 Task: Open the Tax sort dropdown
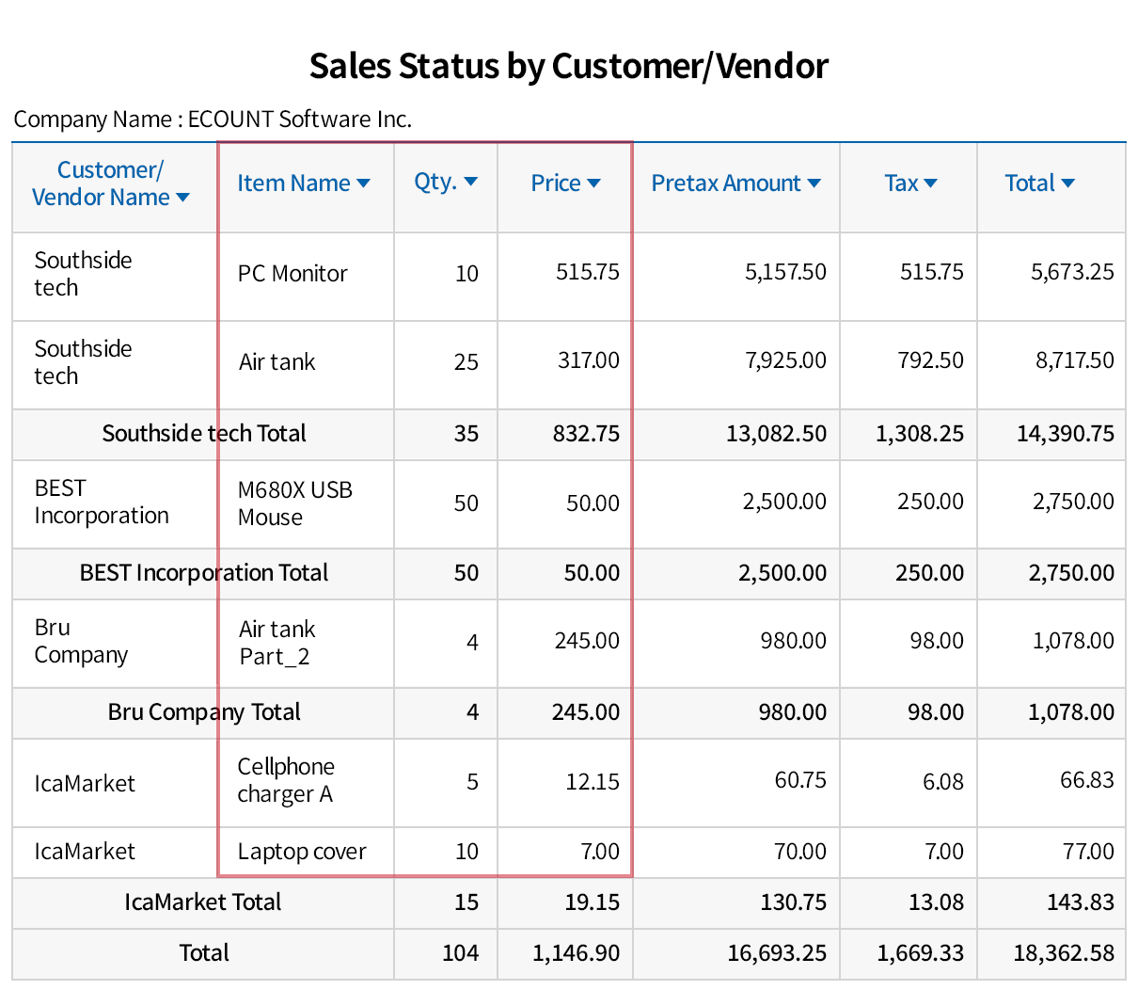click(929, 184)
